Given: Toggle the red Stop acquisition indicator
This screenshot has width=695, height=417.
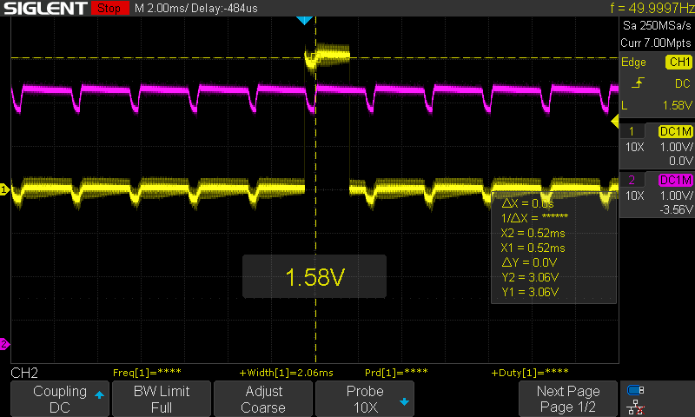Looking at the screenshot, I should (108, 9).
